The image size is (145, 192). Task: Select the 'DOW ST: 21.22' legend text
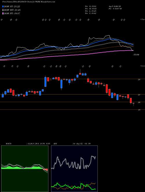coord(12,6)
